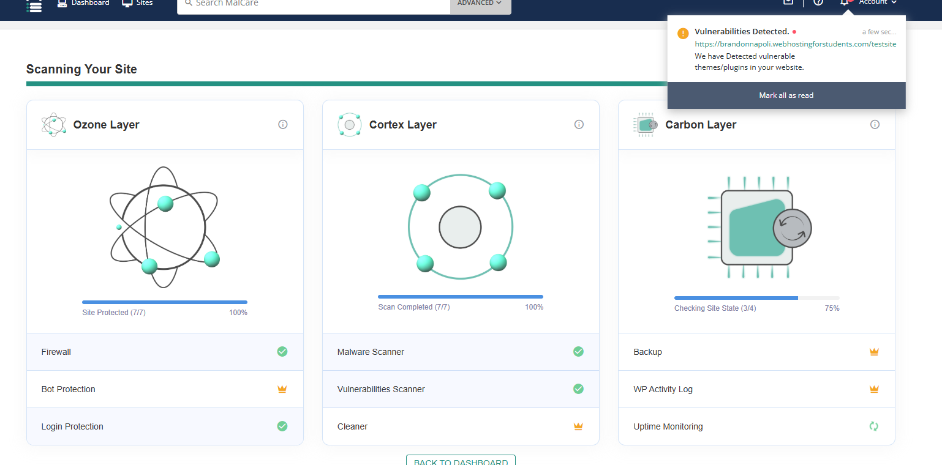The width and height of the screenshot is (942, 465).
Task: Click the BACK TO DASHBOARD button
Action: pos(461,460)
